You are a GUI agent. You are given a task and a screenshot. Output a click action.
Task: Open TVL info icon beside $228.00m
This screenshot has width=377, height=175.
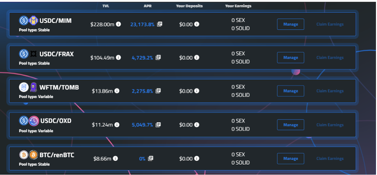[x=118, y=24]
